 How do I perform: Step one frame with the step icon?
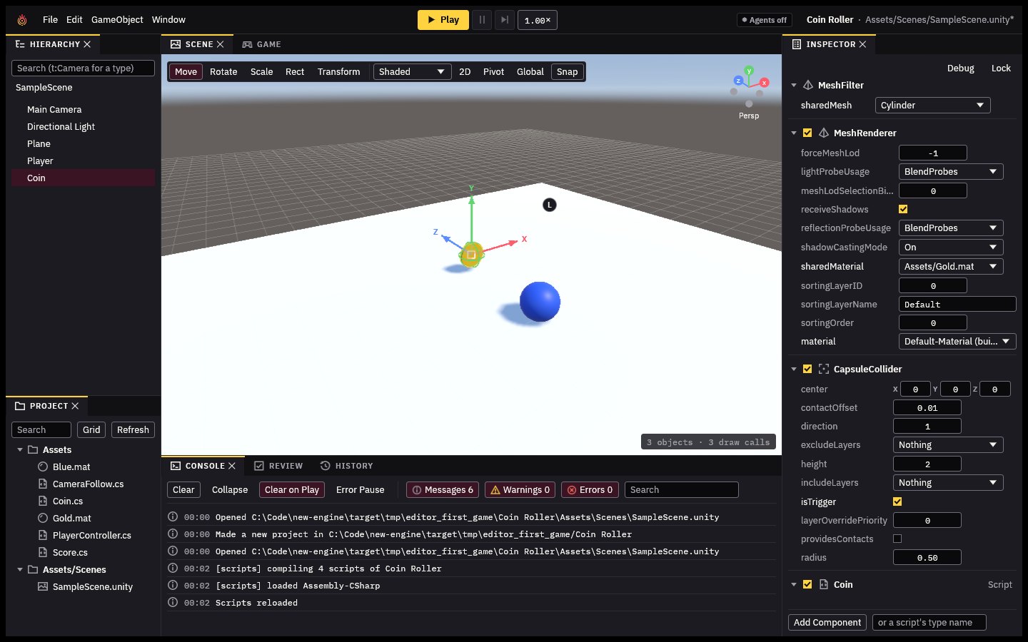(504, 20)
